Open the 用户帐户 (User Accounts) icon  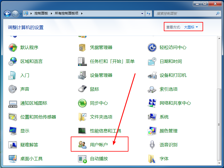pos(82,145)
